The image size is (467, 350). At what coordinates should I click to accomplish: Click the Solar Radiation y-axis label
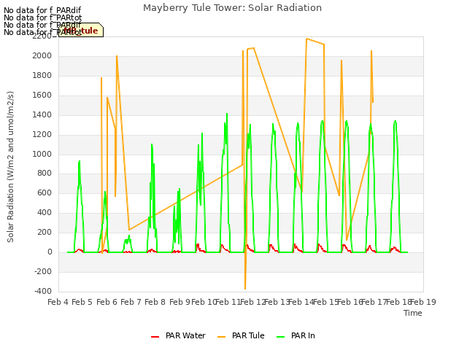pyautogui.click(x=10, y=167)
